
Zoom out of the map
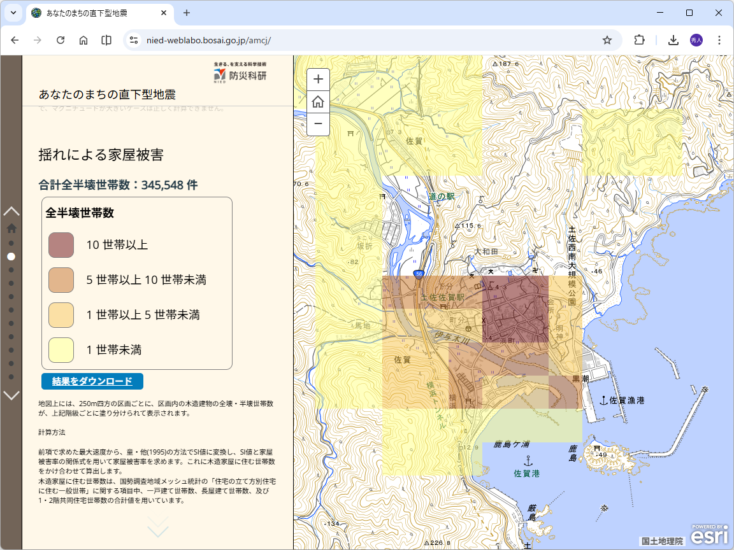[318, 124]
